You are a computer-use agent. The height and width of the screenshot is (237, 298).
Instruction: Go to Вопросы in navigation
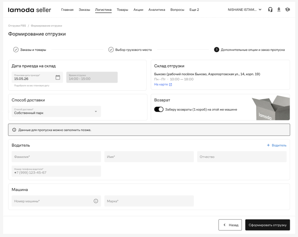point(177,10)
